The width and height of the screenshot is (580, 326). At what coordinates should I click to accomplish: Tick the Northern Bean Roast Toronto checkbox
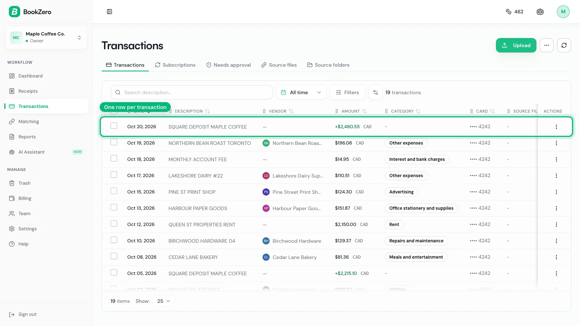click(114, 142)
